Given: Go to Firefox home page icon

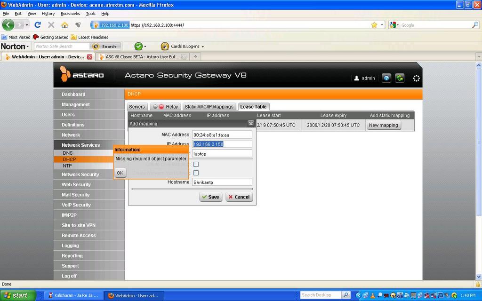Looking at the screenshot, I should point(64,25).
